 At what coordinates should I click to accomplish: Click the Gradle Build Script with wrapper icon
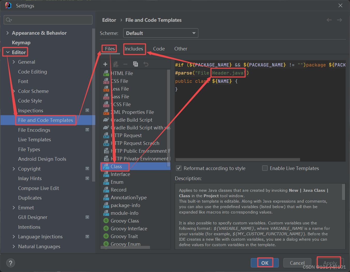click(x=106, y=128)
